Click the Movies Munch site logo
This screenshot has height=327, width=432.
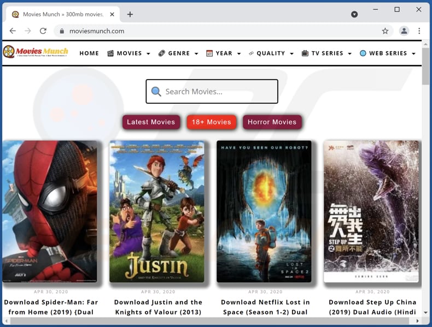click(35, 51)
